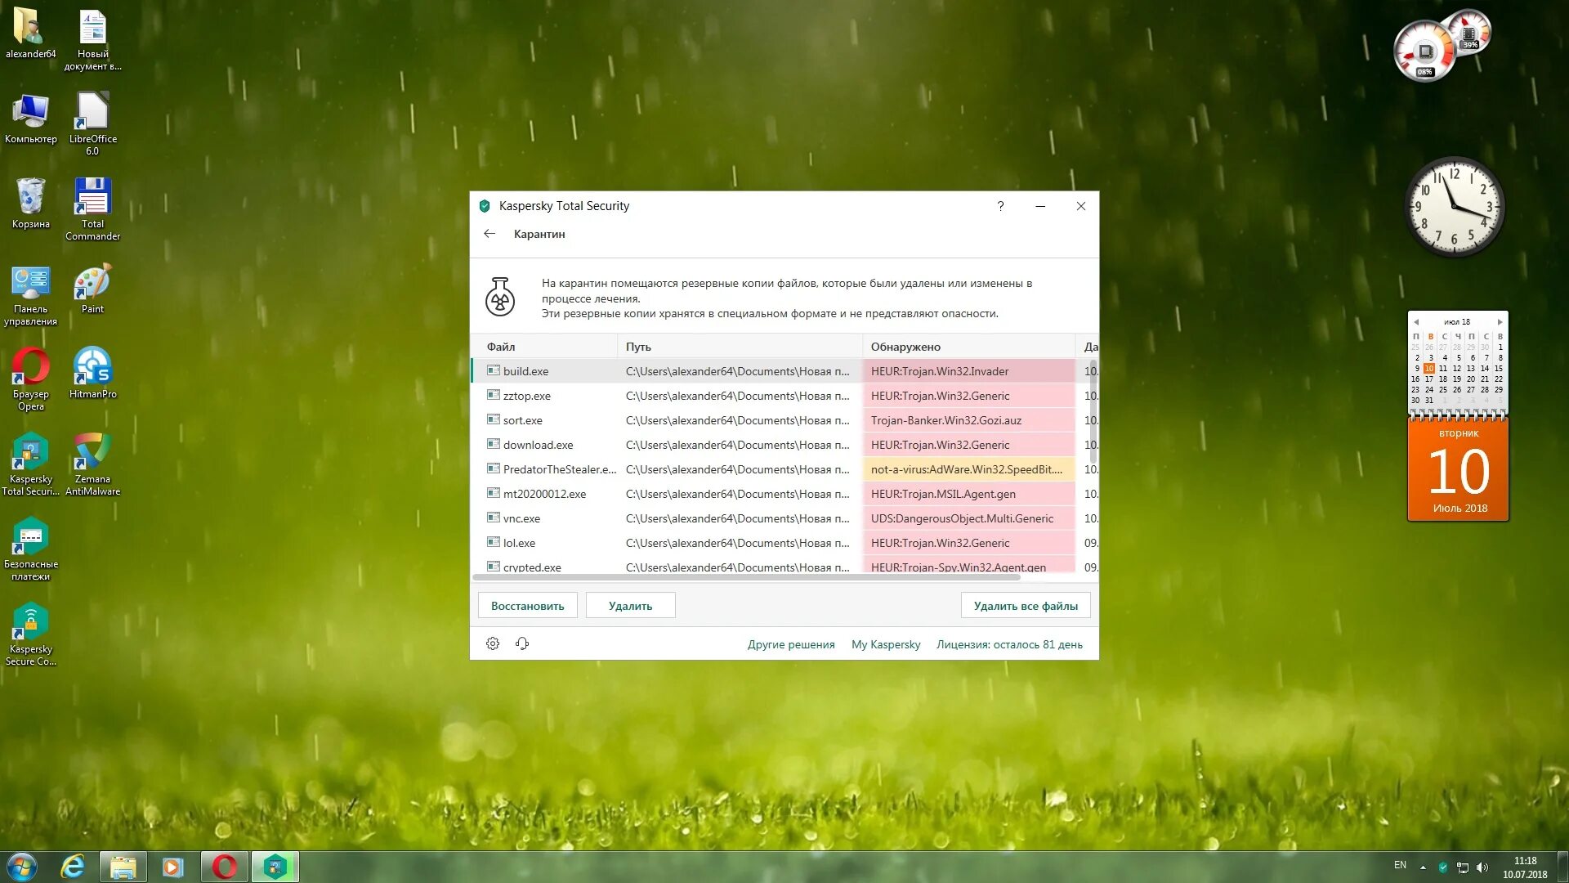
Task: Open My Kaspersky link
Action: (886, 644)
